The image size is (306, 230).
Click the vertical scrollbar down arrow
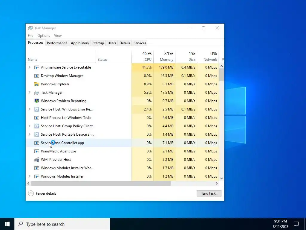[x=221, y=178]
